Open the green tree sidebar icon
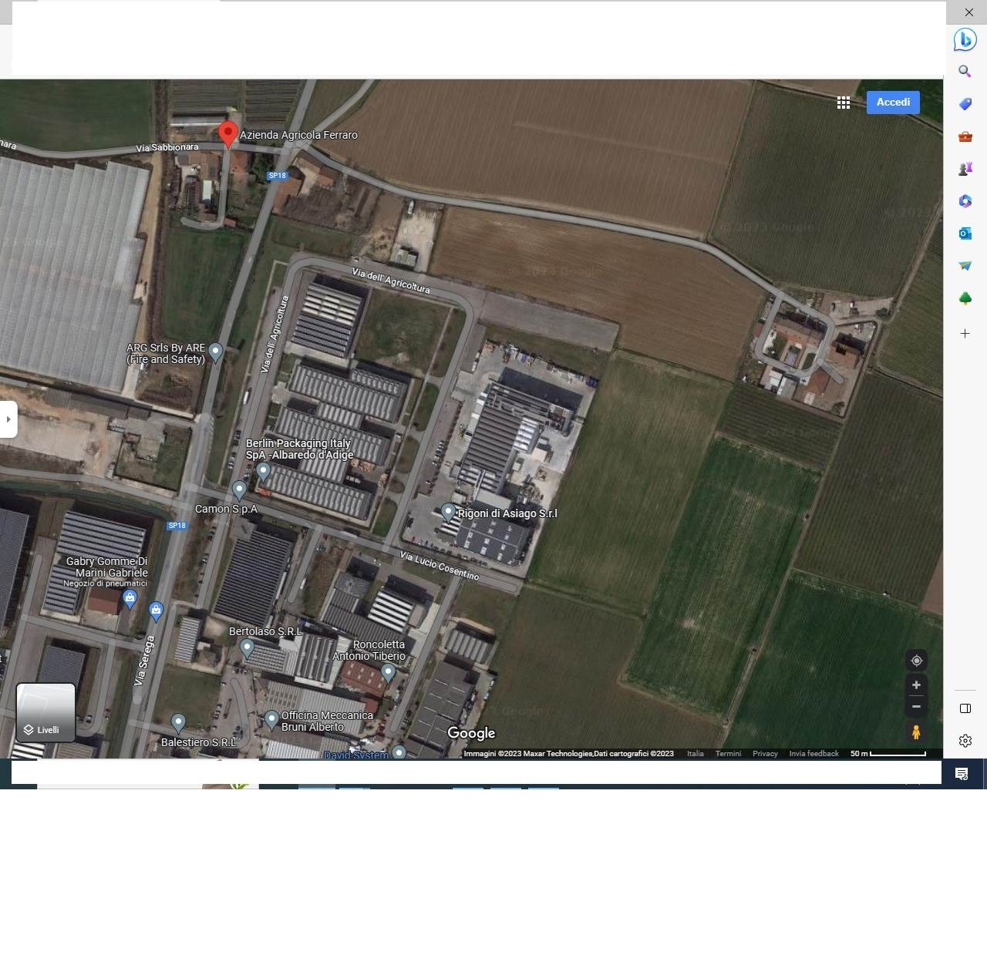 pyautogui.click(x=965, y=298)
